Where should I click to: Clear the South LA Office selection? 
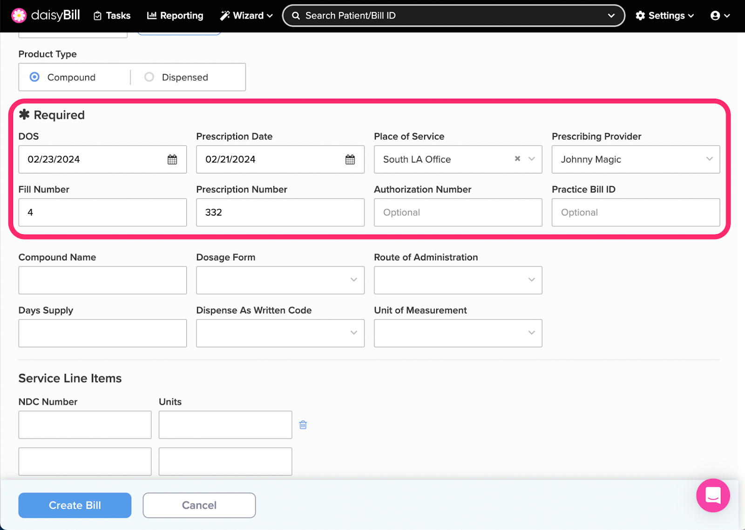517,159
